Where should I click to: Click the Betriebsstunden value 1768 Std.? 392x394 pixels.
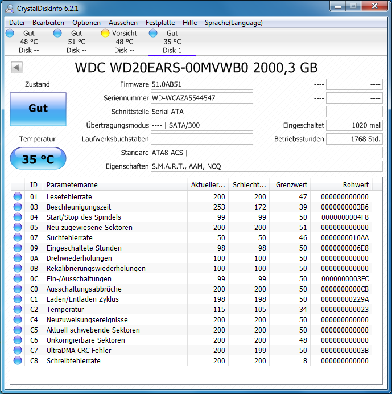(x=354, y=139)
